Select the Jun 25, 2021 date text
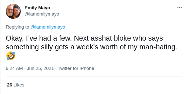187x94 pixels. 40,68
